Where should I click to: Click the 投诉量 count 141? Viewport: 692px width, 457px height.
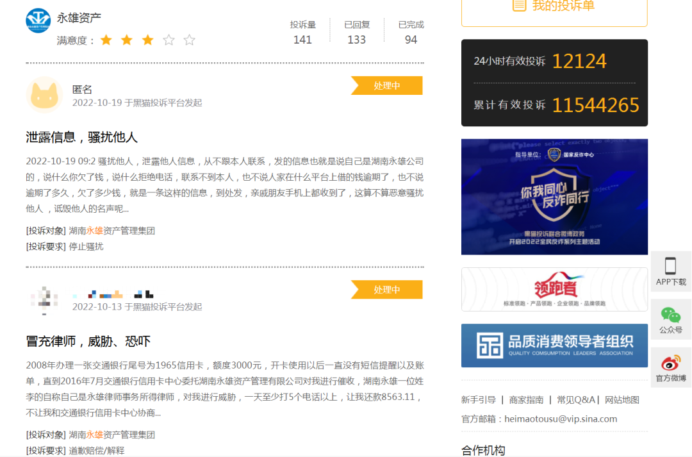[x=302, y=40]
